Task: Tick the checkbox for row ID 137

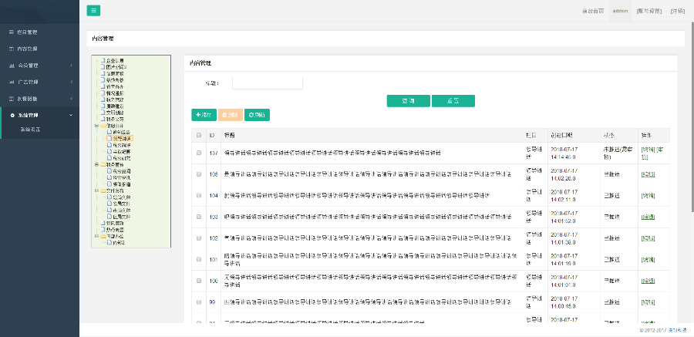Action: coord(199,153)
